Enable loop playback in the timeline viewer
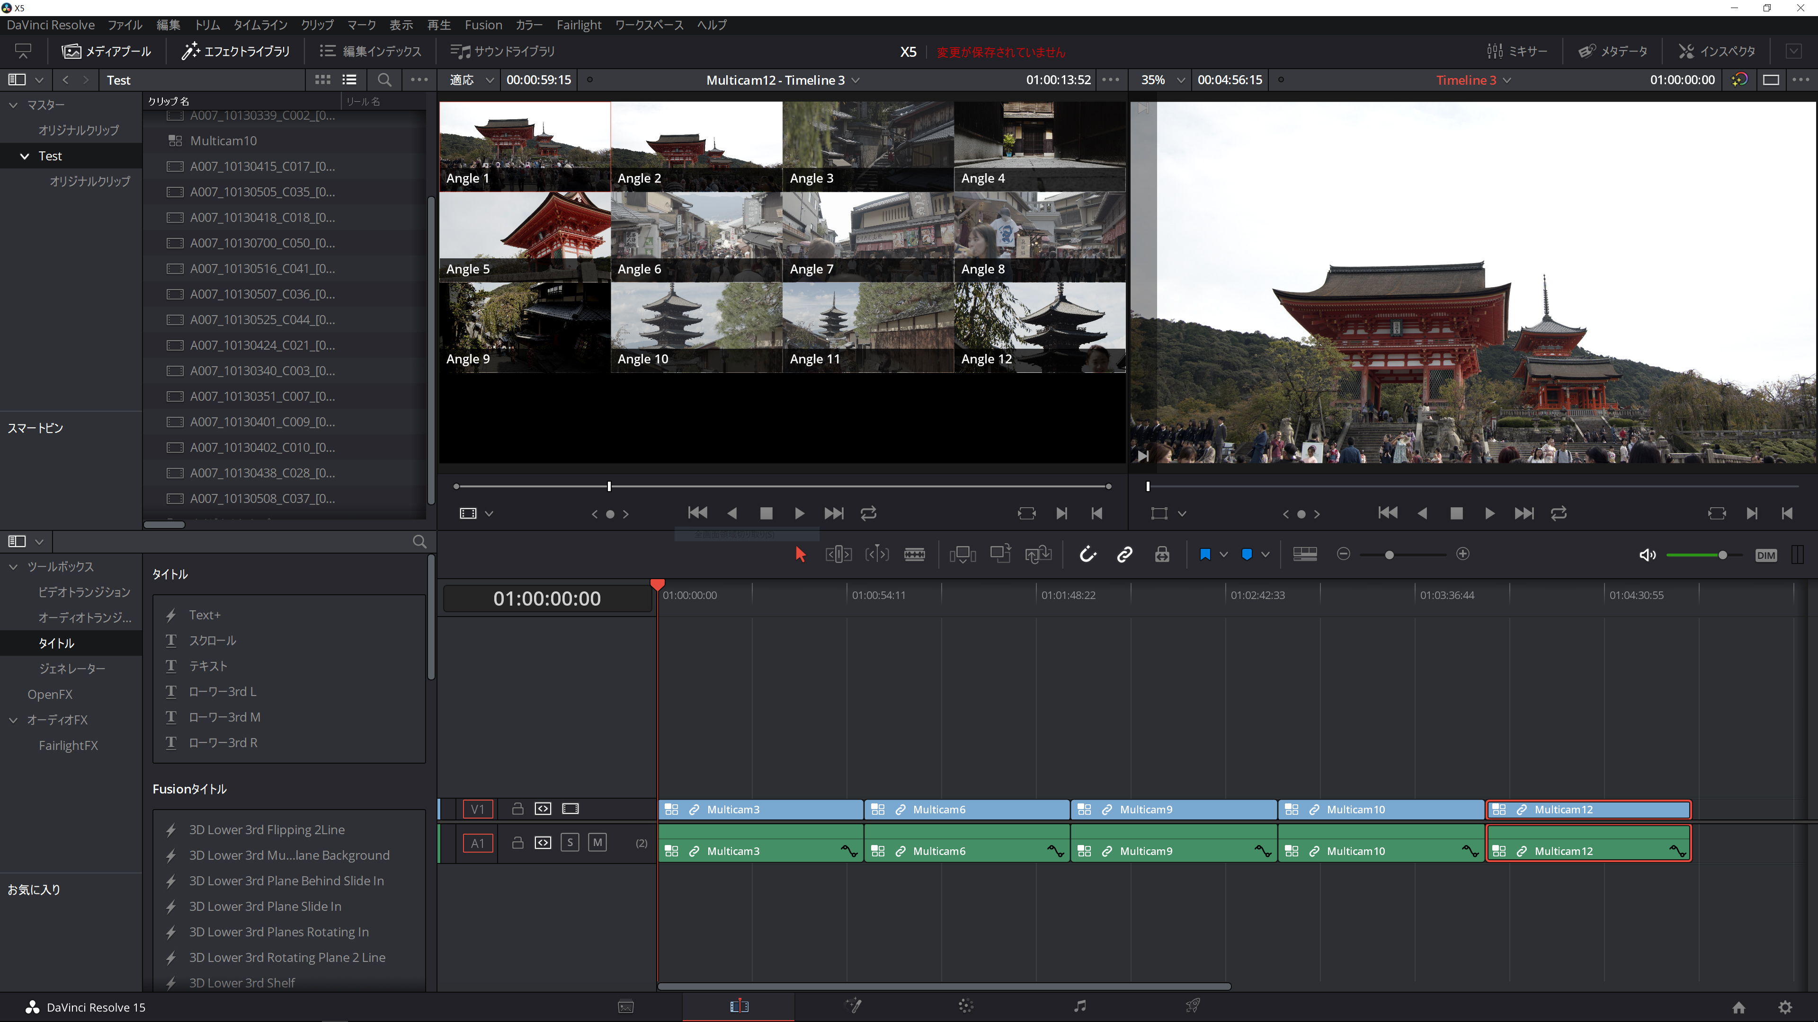 [x=1559, y=513]
